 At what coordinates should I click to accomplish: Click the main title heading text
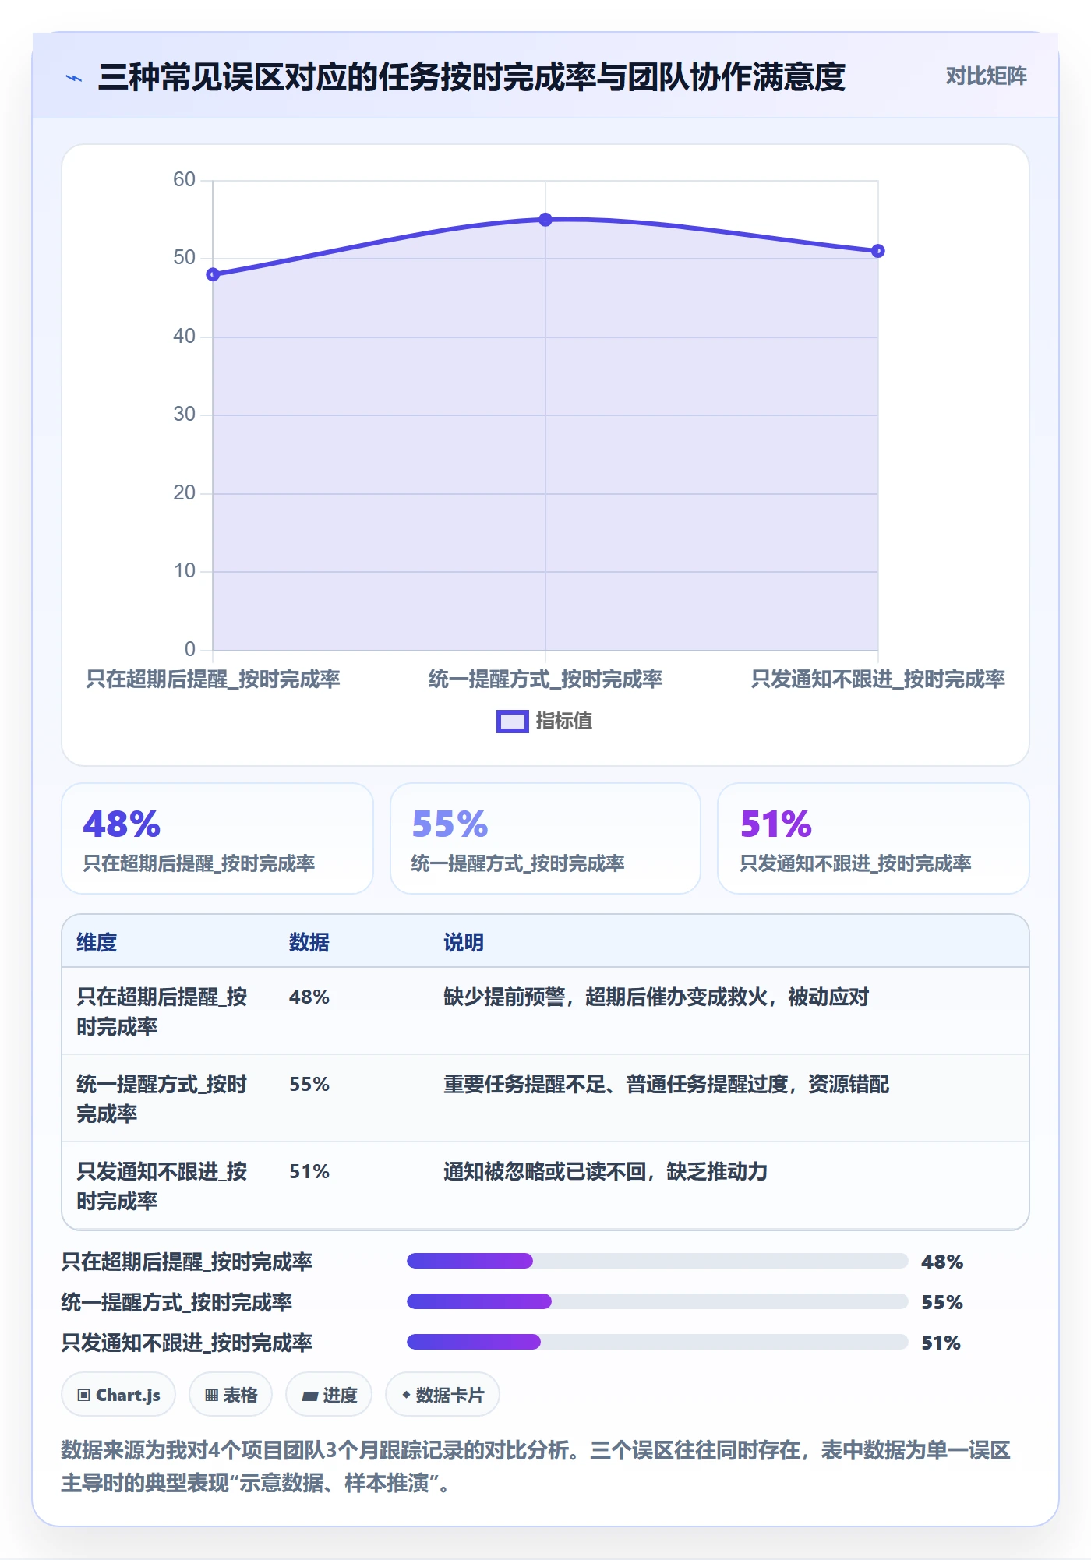[471, 77]
